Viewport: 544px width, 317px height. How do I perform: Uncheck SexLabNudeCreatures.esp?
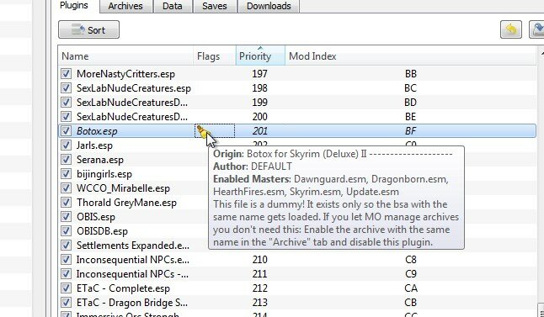coord(66,88)
